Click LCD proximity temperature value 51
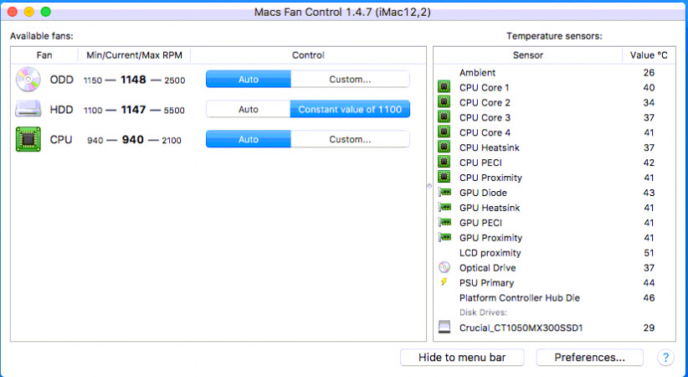The image size is (688, 377). (649, 253)
